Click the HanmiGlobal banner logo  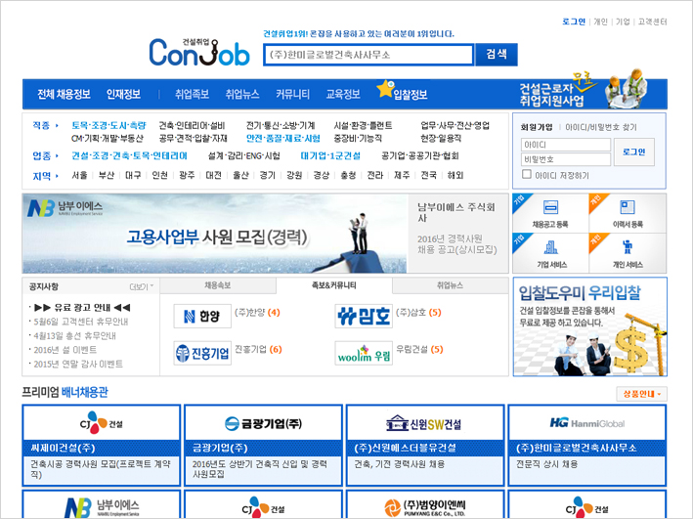pyautogui.click(x=586, y=423)
